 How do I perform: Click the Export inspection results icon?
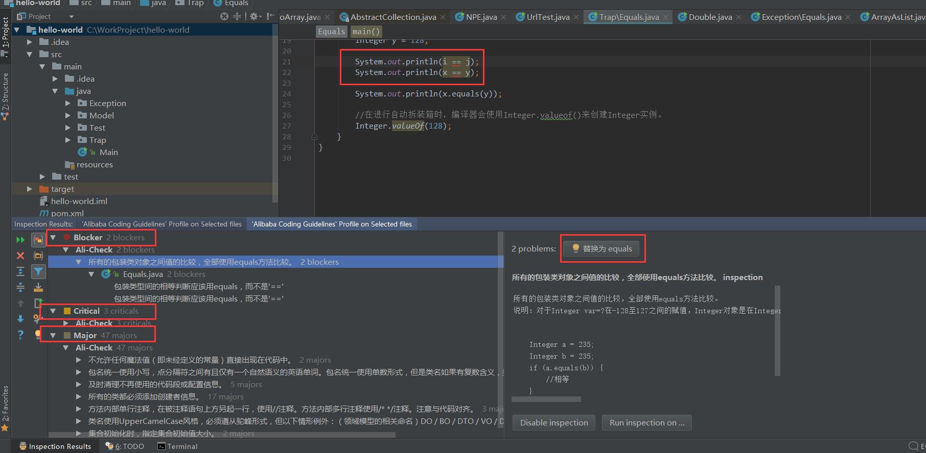coord(38,287)
